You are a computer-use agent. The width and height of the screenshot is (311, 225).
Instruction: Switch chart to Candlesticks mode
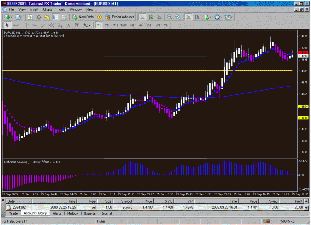tap(151, 17)
